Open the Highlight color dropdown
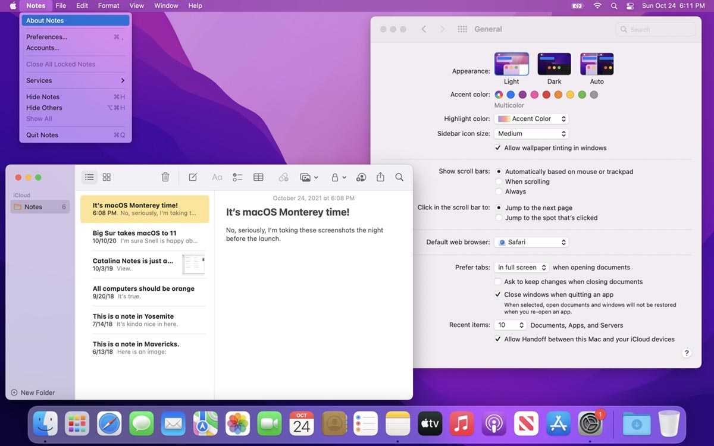 [x=531, y=119]
